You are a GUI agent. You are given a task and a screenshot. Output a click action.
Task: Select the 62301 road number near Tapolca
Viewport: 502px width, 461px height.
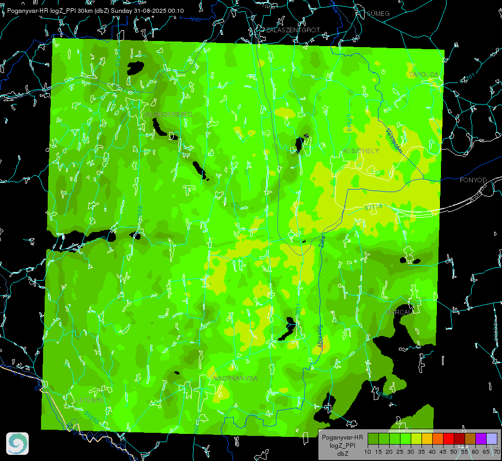(468, 78)
